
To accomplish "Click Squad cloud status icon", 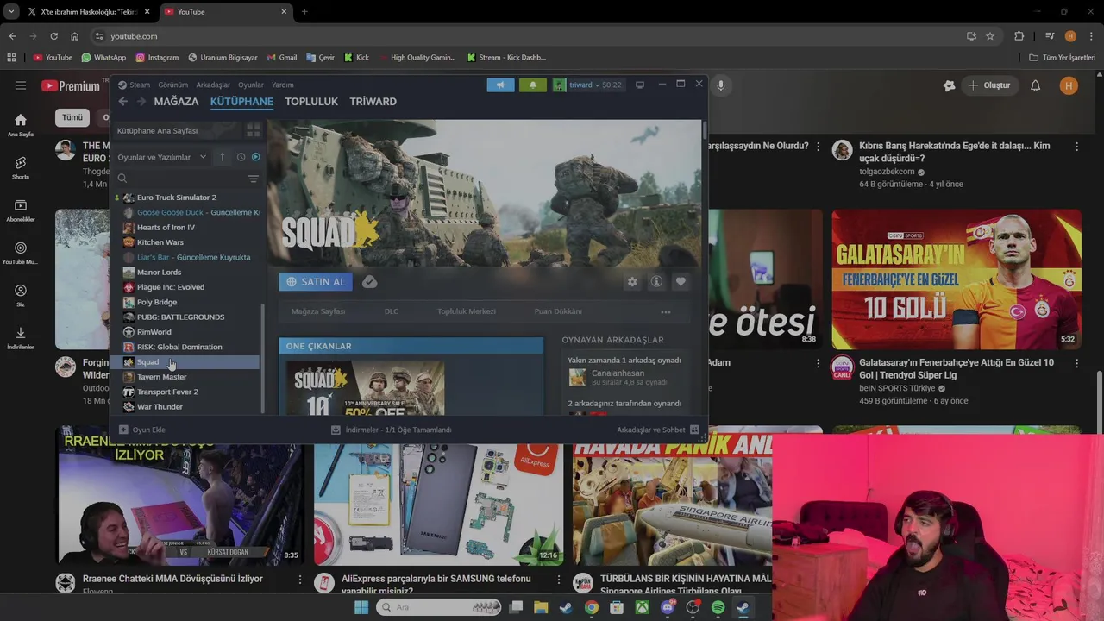I will tap(369, 282).
